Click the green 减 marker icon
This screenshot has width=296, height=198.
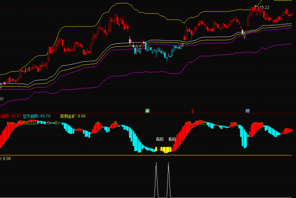(147, 111)
